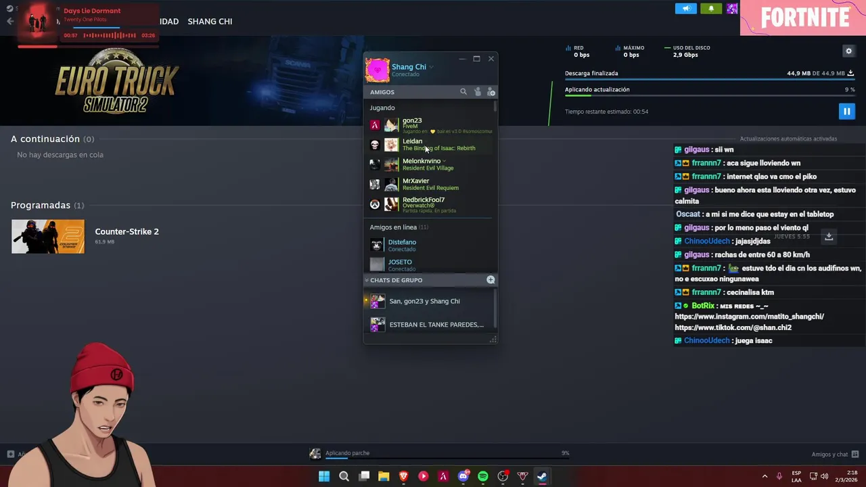Click the TikTok link in chat
Screen dimensions: 866x487
(733, 327)
